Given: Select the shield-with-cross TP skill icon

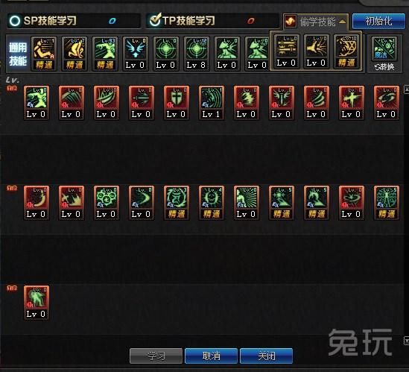Looking at the screenshot, I should point(176,103).
